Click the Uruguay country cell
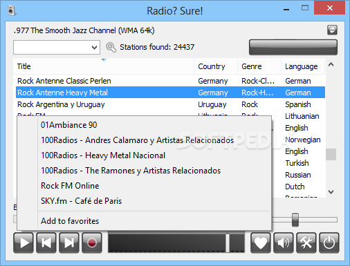Screen dimensions: 350x266 [212, 104]
